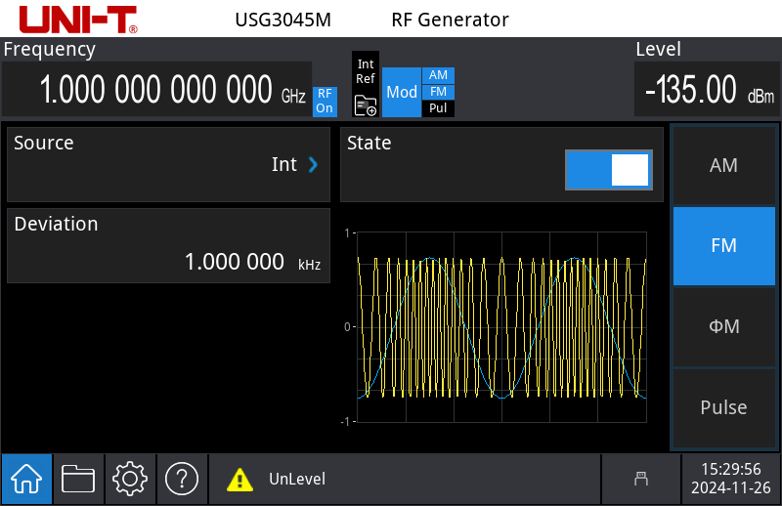Toggle the Mod modulation indicator
This screenshot has width=782, height=506.
click(x=402, y=92)
